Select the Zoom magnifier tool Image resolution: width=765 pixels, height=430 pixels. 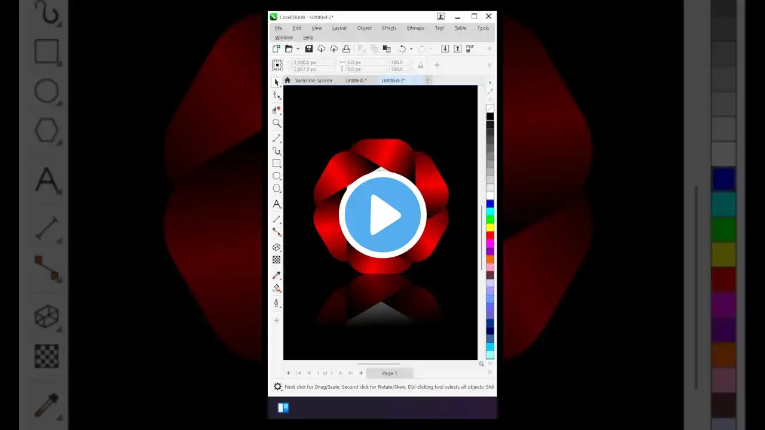(x=277, y=123)
